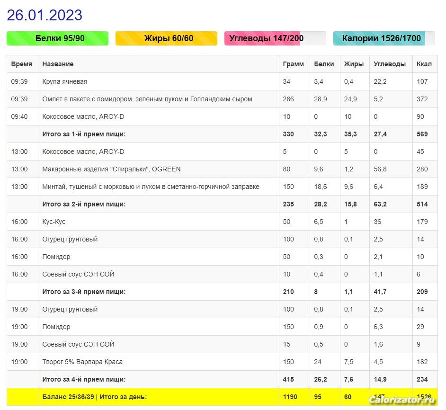446x410 pixels.
Task: Click "Соевый соус СЭН СОЙ" at 19:00
Action: point(78,345)
